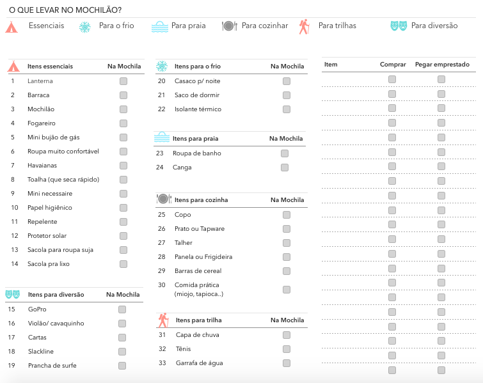Click tent icon in Itens essenciais header

(x=13, y=66)
